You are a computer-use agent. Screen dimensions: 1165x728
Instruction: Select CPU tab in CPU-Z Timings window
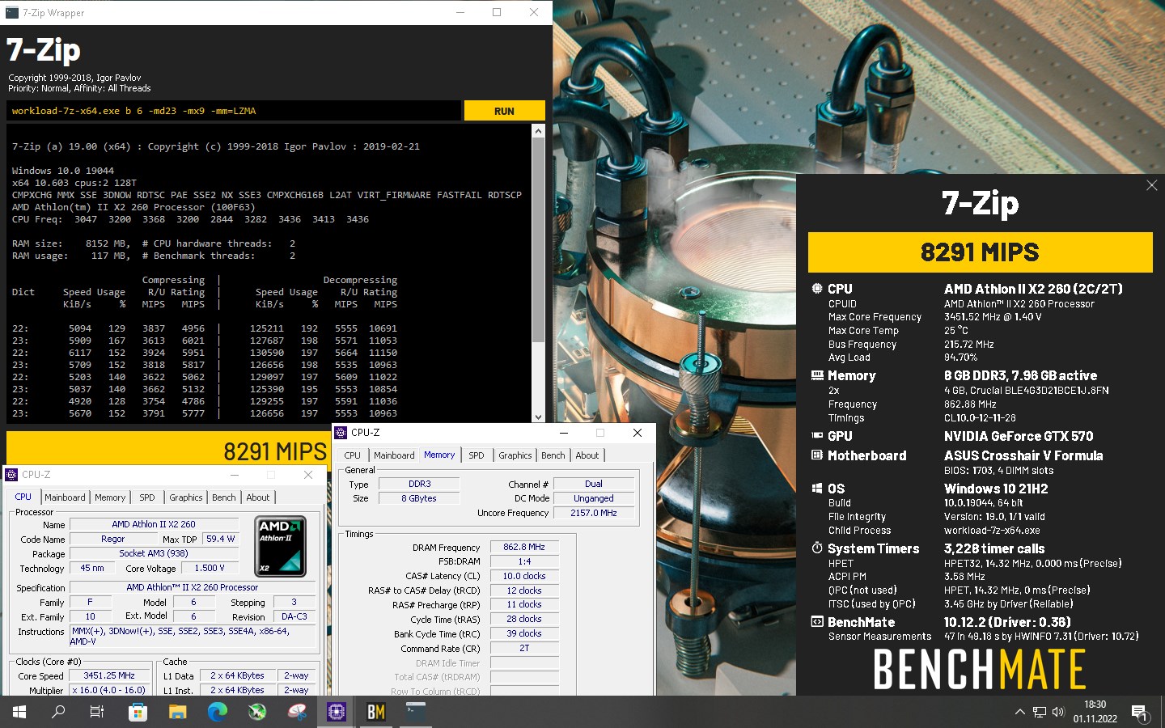[353, 455]
